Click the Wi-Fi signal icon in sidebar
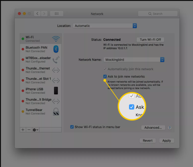 click(x=56, y=39)
